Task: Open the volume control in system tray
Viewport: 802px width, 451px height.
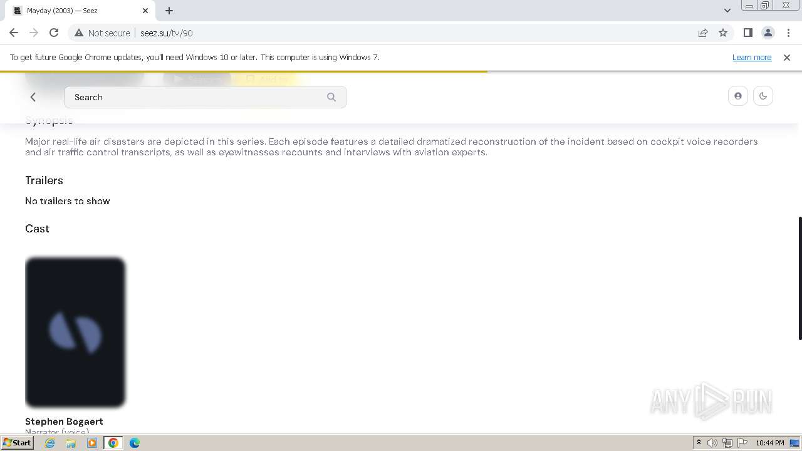Action: point(712,443)
